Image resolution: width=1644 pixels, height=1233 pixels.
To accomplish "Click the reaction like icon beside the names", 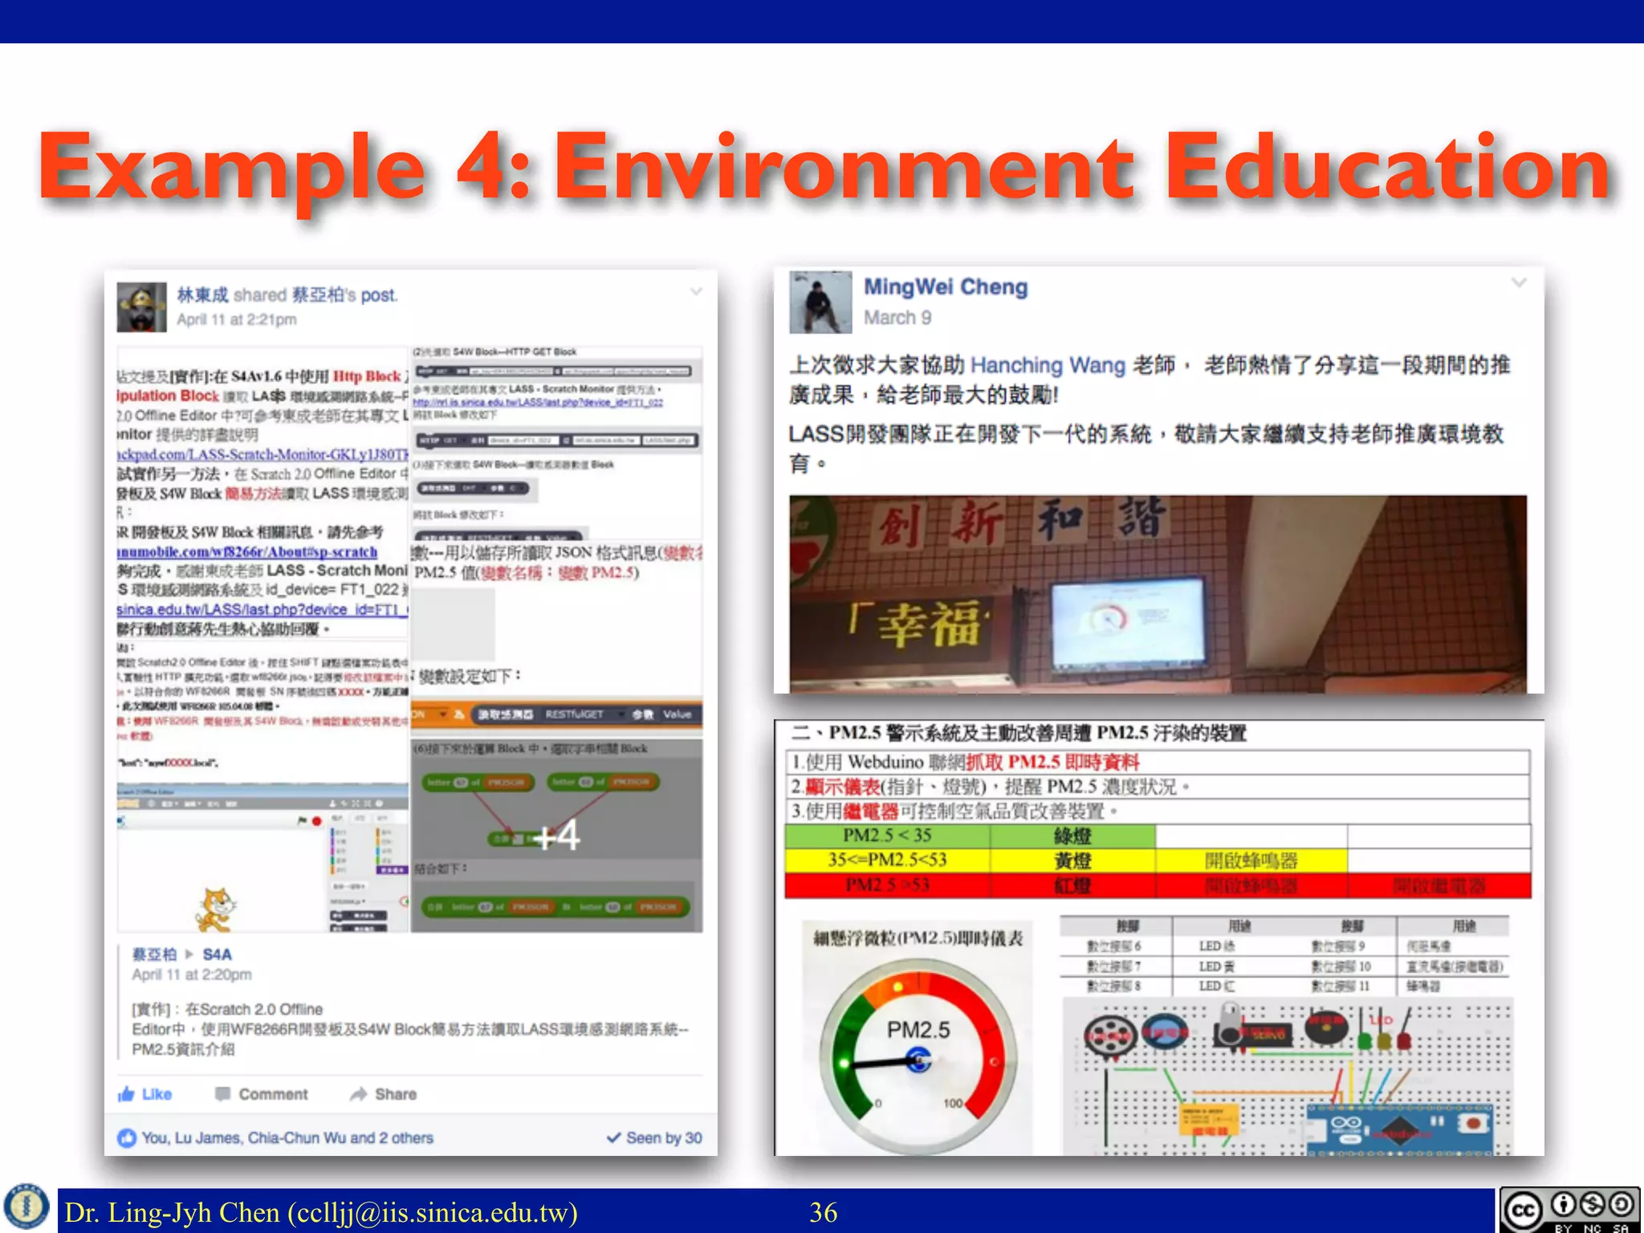I will [x=127, y=1137].
